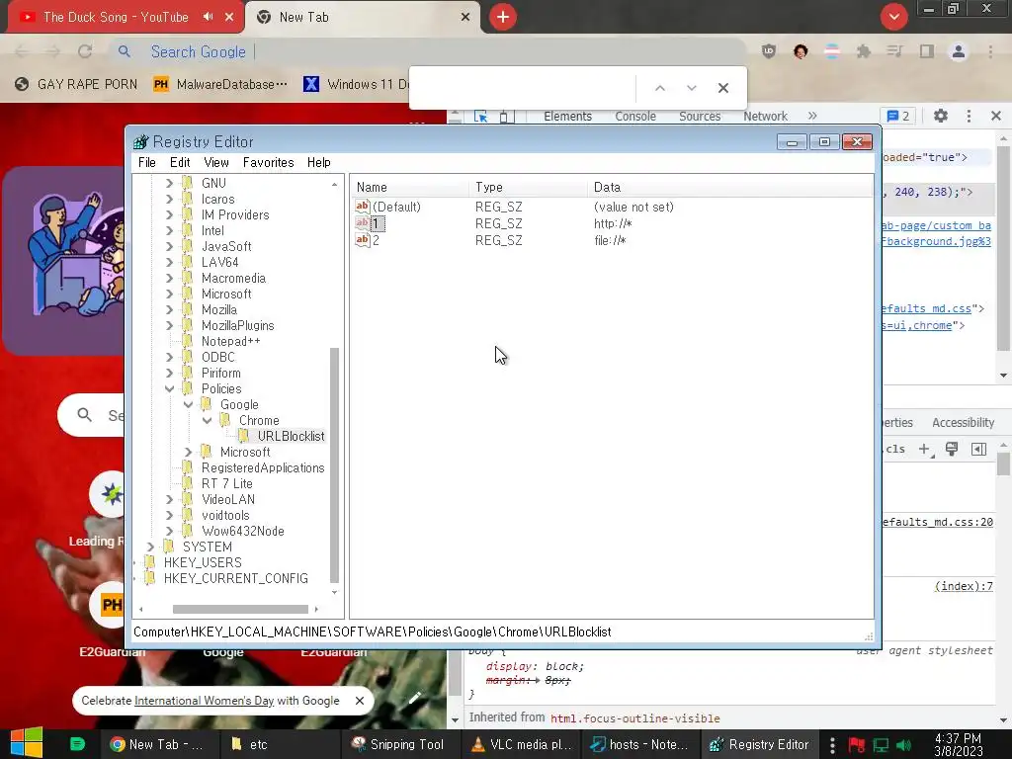The width and height of the screenshot is (1012, 759).
Task: Expand the Microsoft key under Policies
Action: [188, 452]
